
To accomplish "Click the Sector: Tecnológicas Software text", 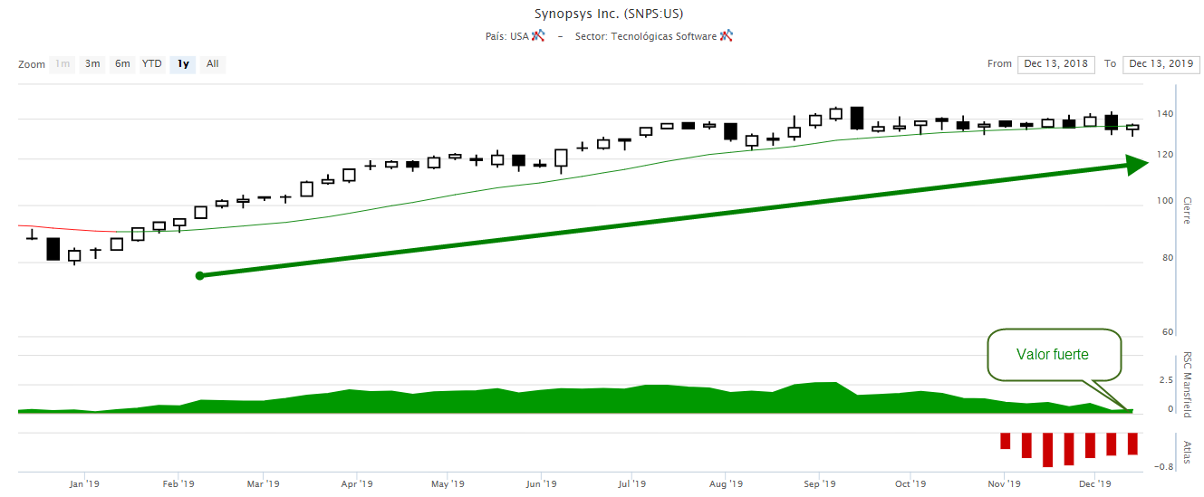I will (645, 36).
